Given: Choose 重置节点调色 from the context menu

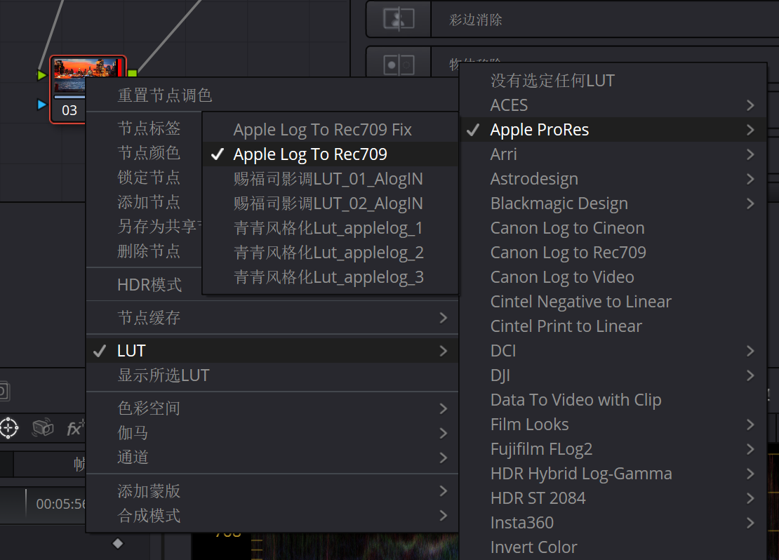Looking at the screenshot, I should pos(165,95).
